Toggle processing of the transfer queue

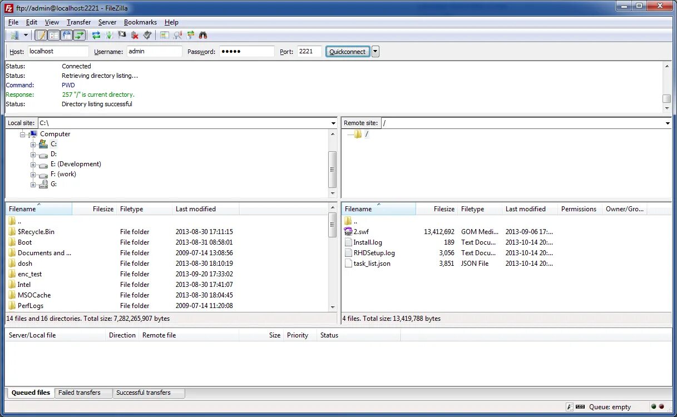point(109,35)
